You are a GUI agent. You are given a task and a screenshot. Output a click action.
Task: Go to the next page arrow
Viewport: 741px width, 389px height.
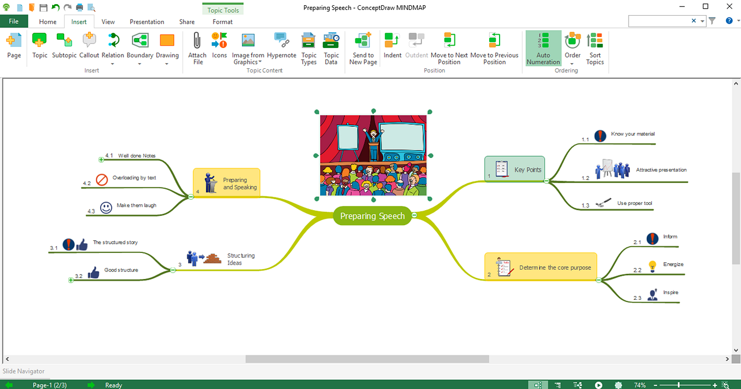91,385
